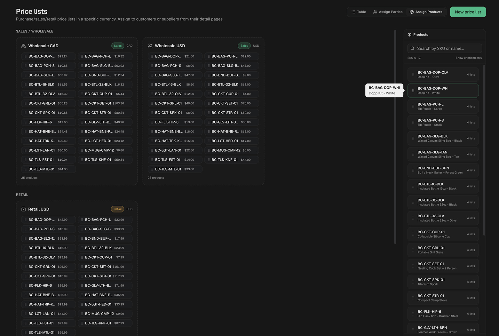
Task: Click BC-LGT-LAN-01 $44.99 chip in Retail USD
Action: pyautogui.click(x=48, y=314)
